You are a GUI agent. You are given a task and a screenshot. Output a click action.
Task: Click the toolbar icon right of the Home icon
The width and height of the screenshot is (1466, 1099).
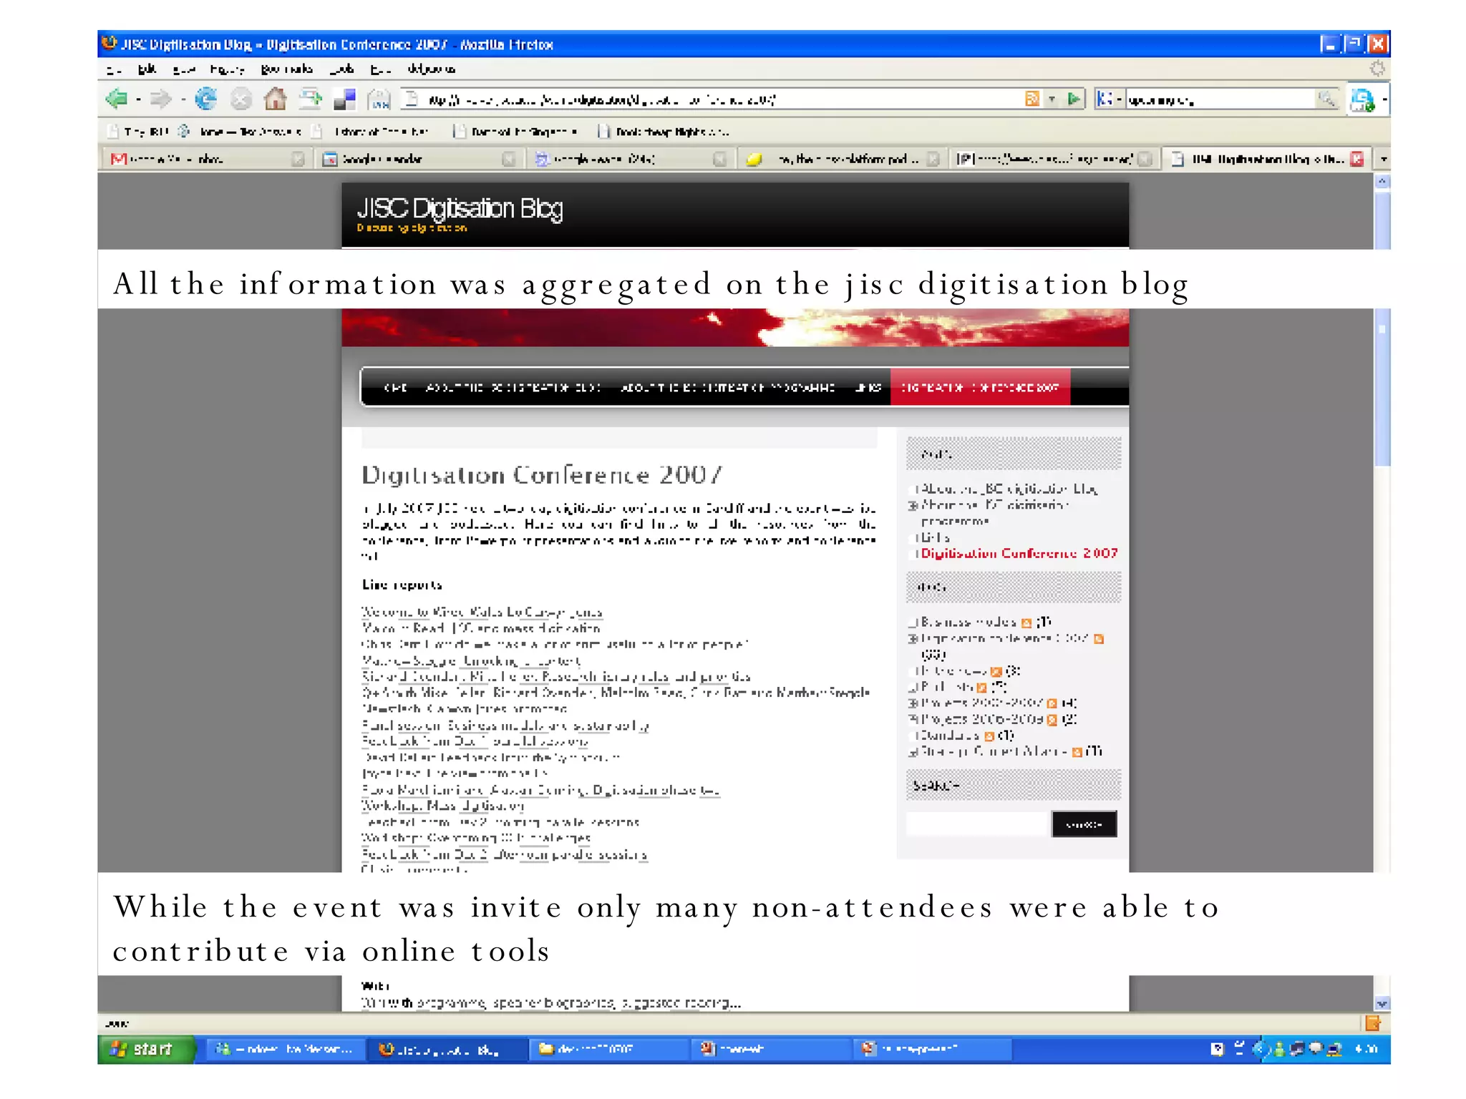pyautogui.click(x=310, y=99)
